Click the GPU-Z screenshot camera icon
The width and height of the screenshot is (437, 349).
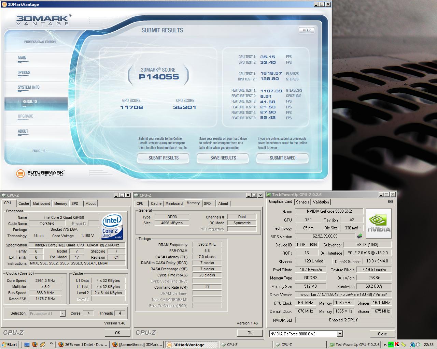coord(391,201)
